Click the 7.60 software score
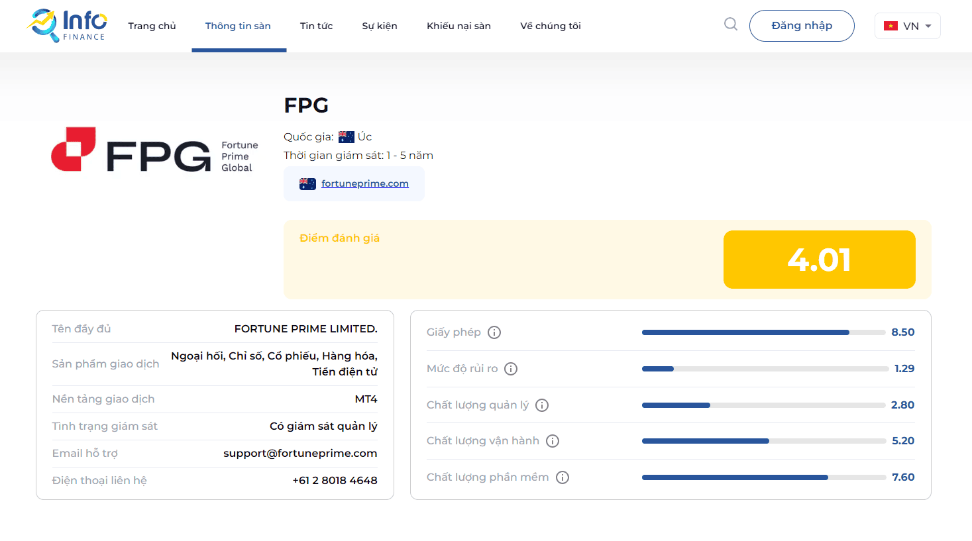 point(903,477)
